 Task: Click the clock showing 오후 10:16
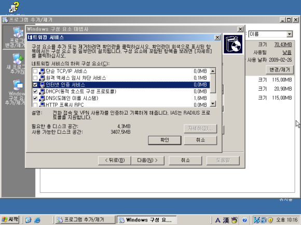[x=287, y=220]
